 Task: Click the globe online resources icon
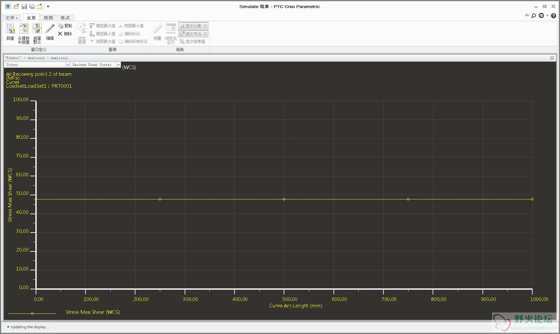point(541,16)
